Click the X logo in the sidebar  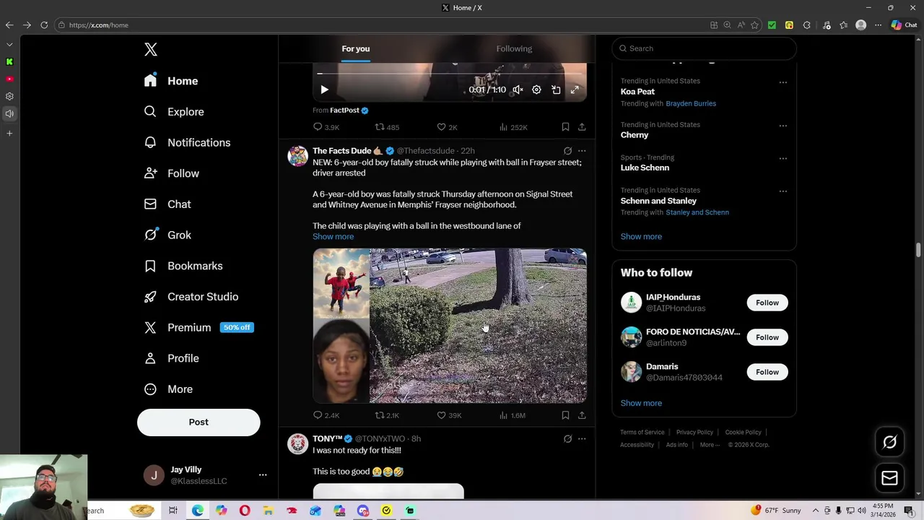click(x=150, y=49)
